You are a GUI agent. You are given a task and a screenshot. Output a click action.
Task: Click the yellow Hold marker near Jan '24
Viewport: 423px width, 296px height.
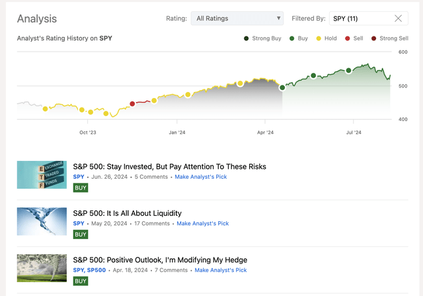188,95
